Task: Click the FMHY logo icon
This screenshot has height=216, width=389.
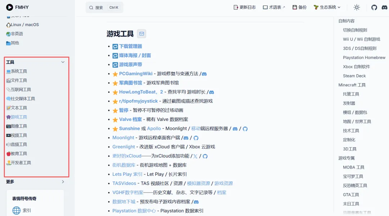Action: point(9,7)
